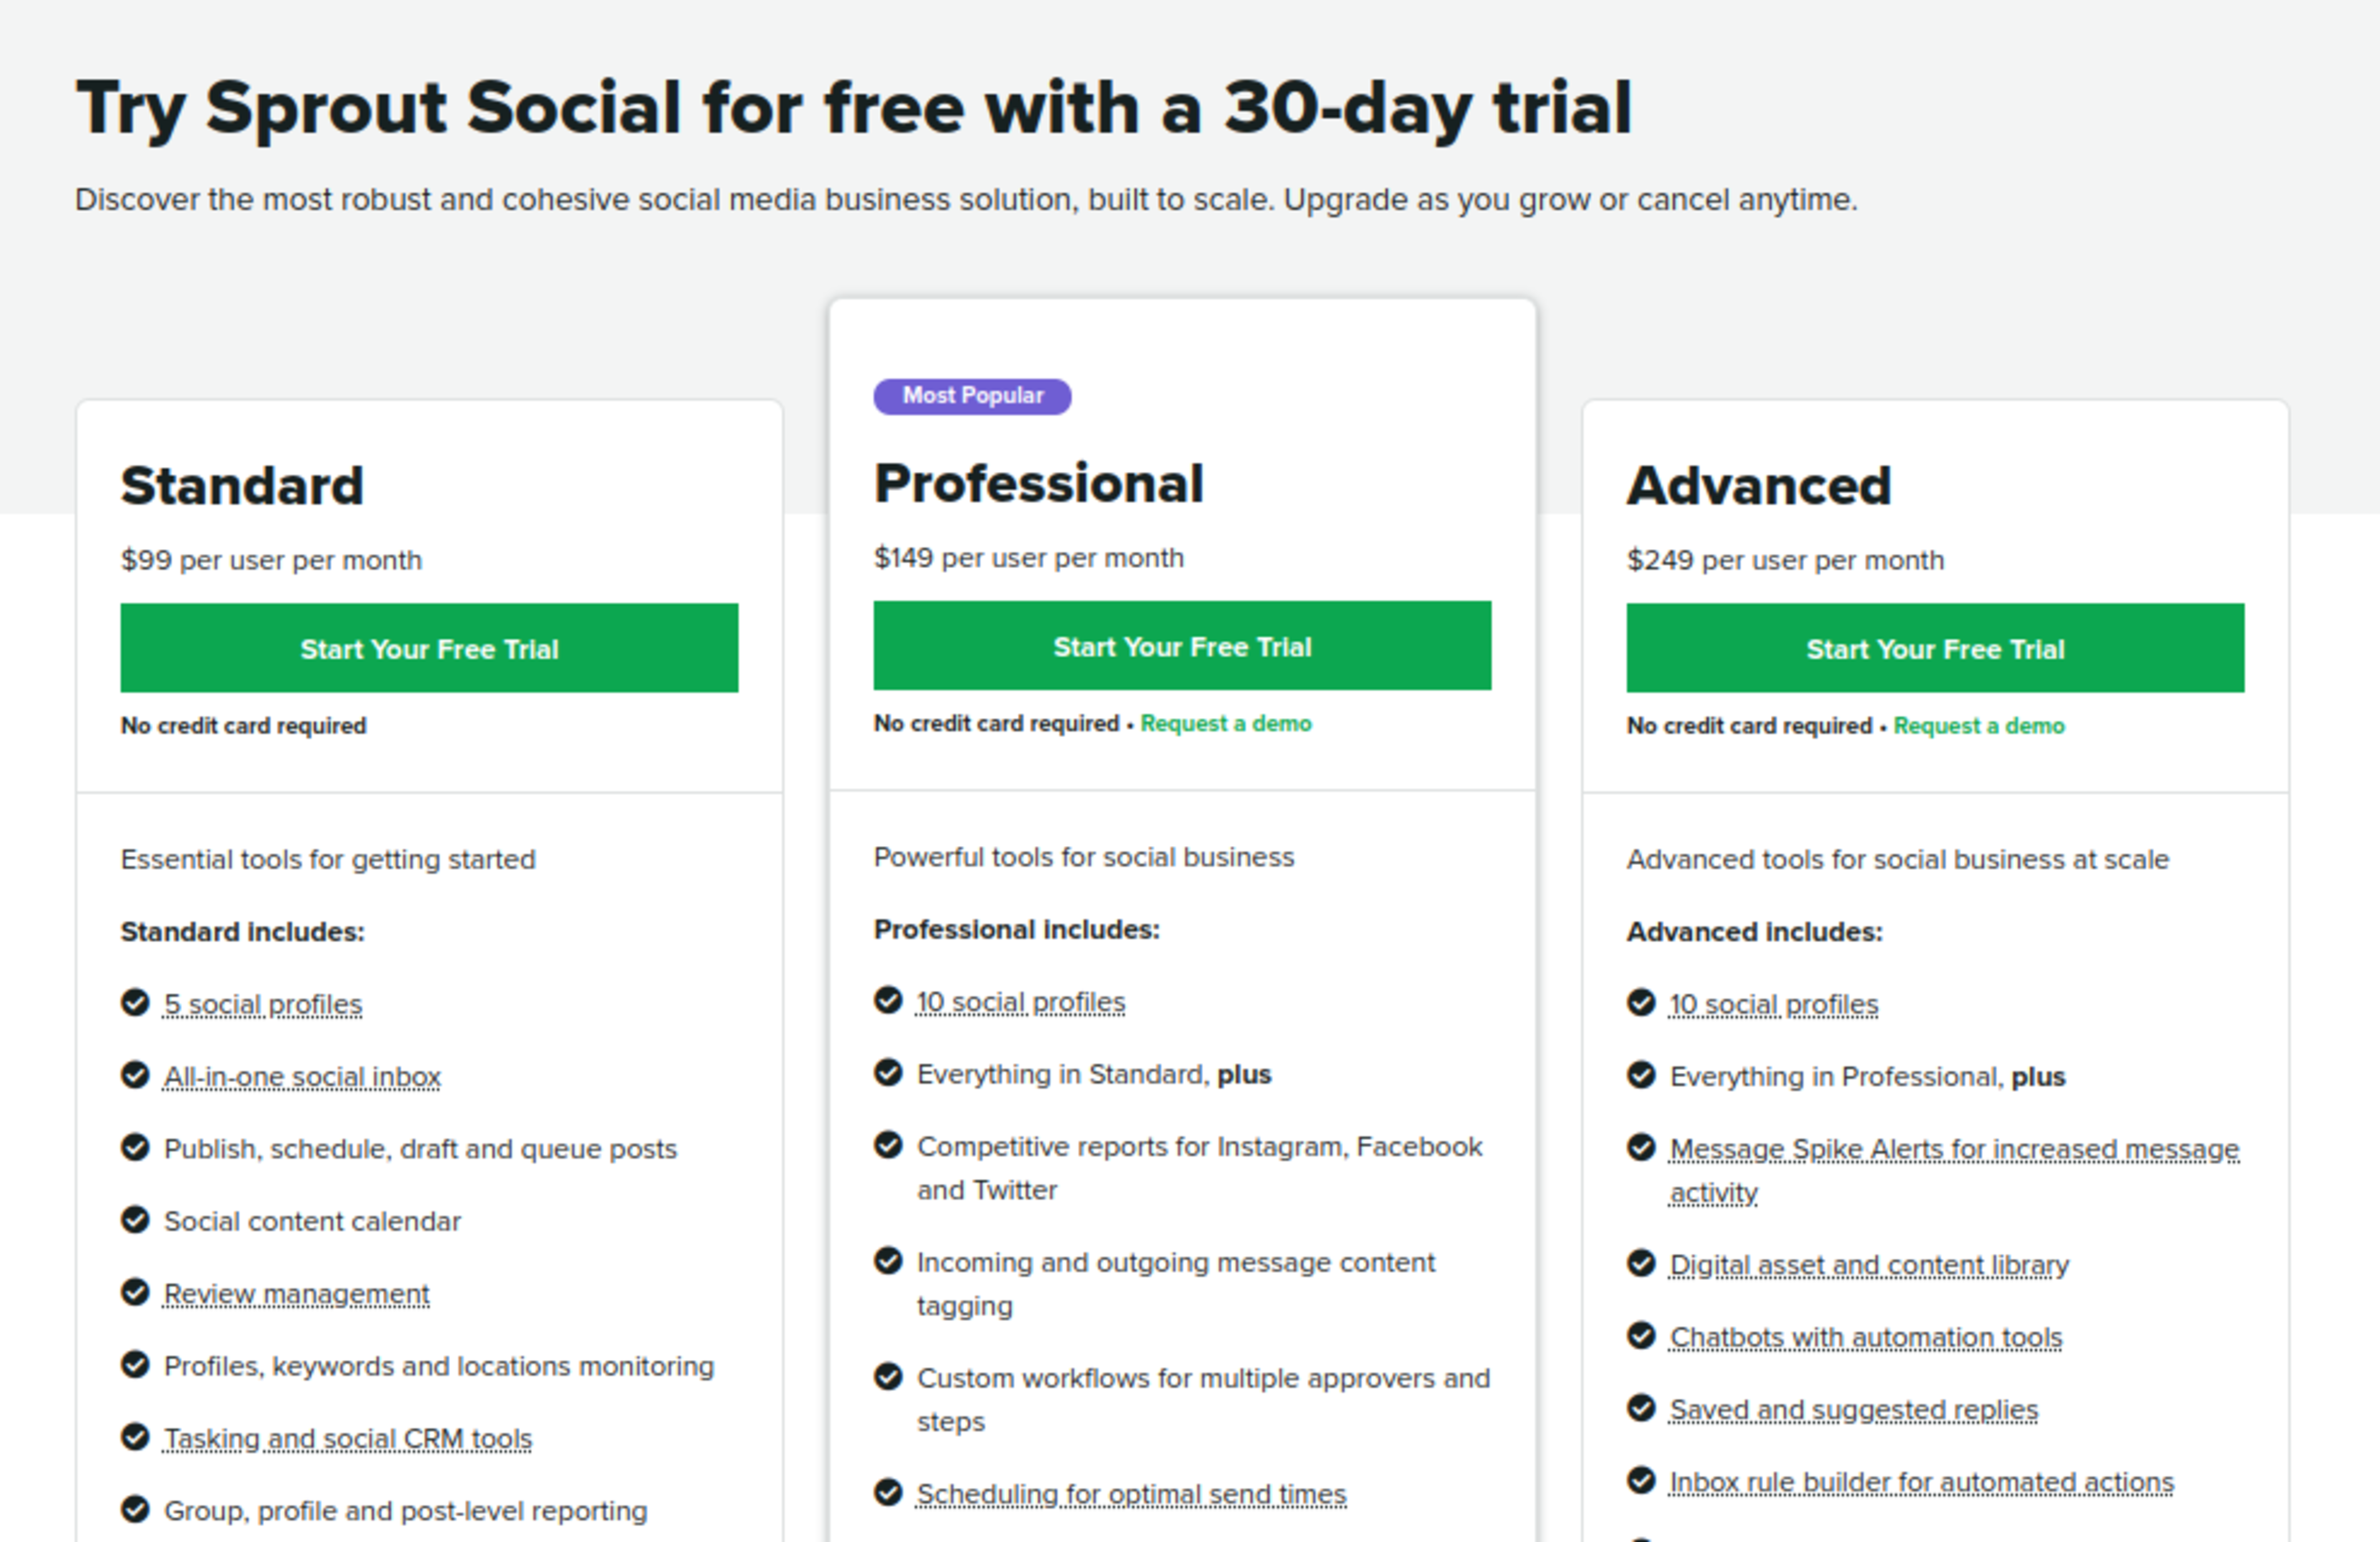Screen dimensions: 2380x1542
Task: Click the Professional plan heading
Action: 1039,484
